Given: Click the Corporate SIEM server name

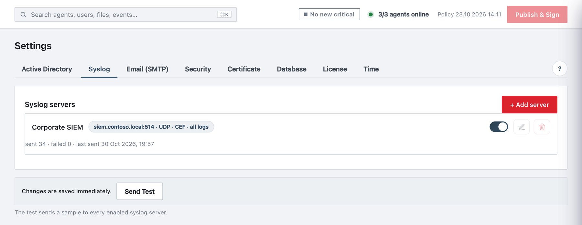Looking at the screenshot, I should [x=58, y=127].
